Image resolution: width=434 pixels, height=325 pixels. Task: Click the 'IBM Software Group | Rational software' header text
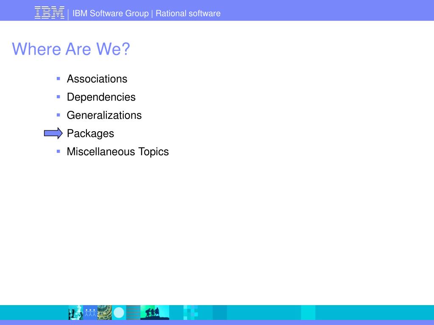click(x=146, y=13)
